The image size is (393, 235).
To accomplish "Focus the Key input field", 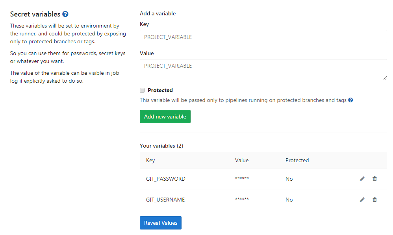I will click(x=263, y=37).
